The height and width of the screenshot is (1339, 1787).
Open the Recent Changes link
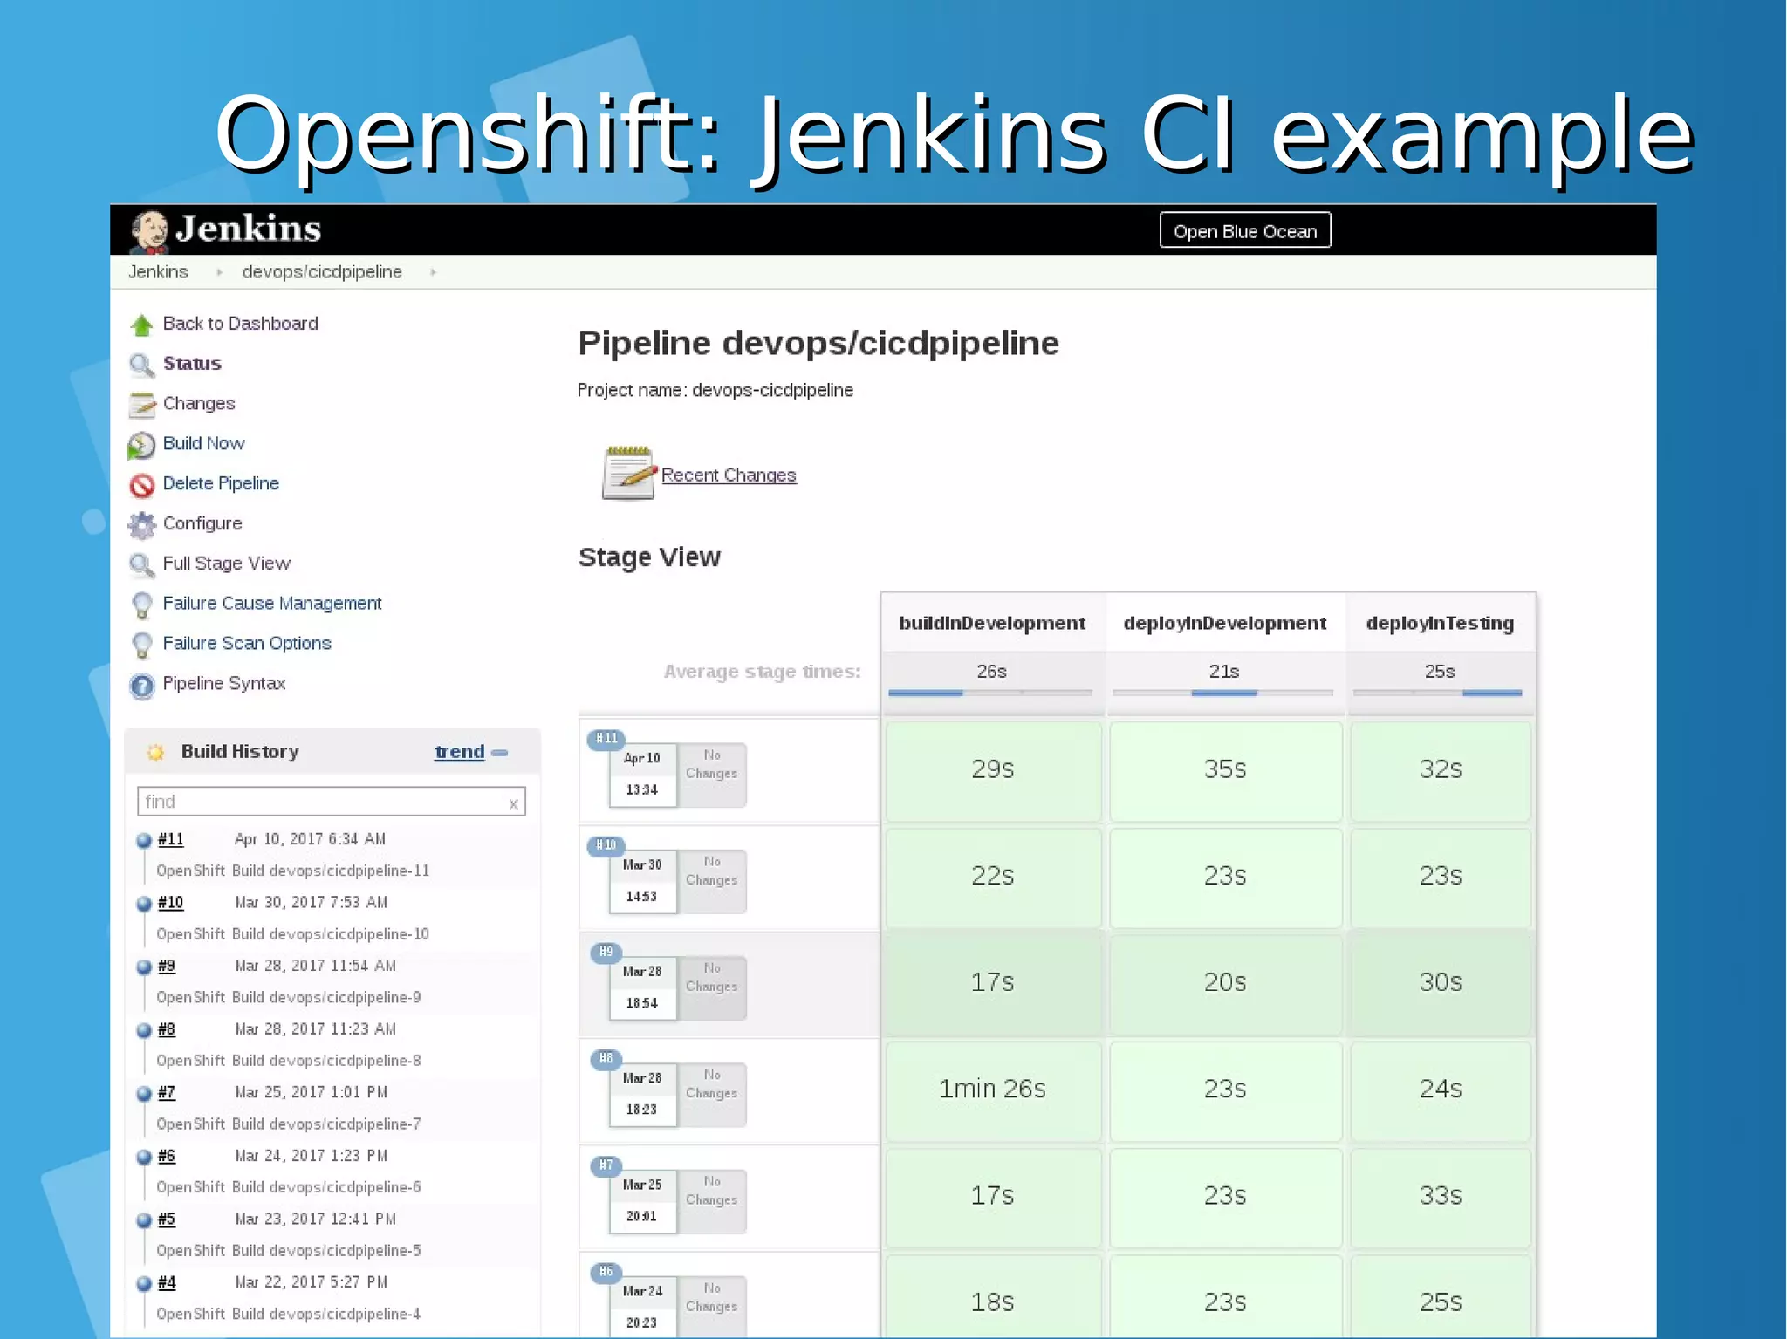tap(729, 475)
